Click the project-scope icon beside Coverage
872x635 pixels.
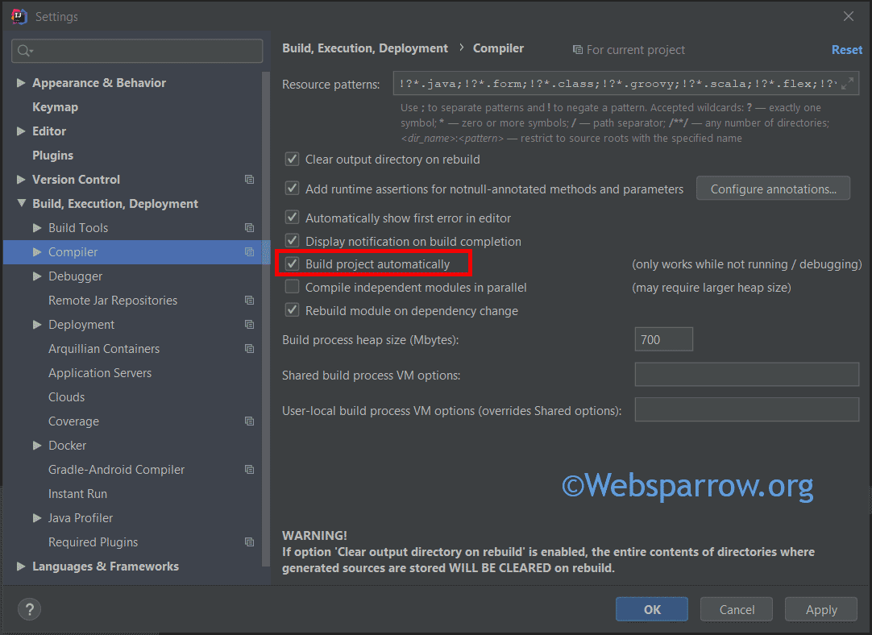(x=250, y=421)
